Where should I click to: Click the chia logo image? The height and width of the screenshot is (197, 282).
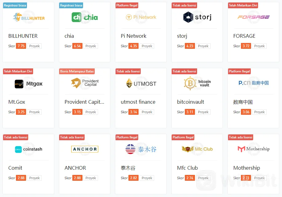[x=85, y=17]
